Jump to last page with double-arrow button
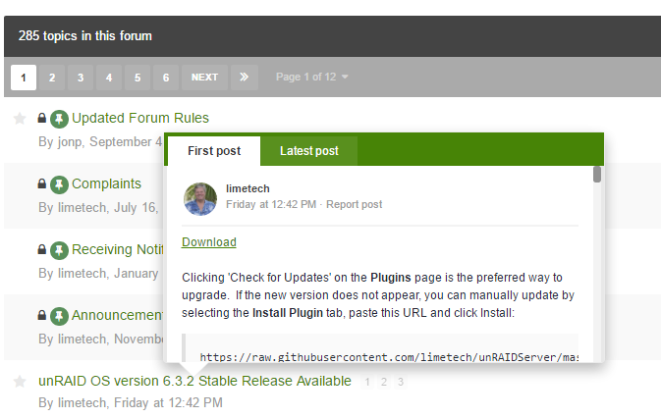The width and height of the screenshot is (661, 418). click(245, 78)
